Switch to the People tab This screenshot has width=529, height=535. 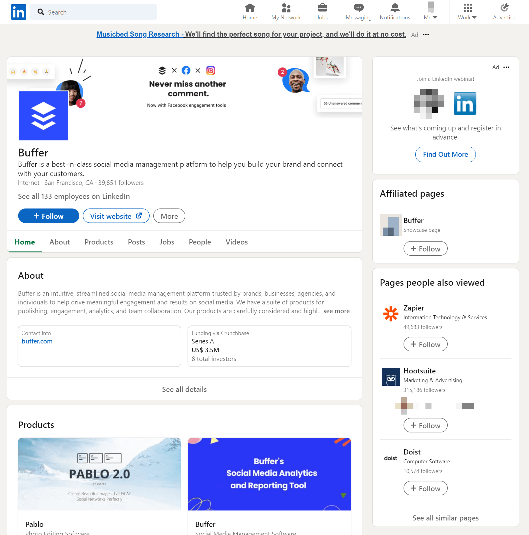(x=200, y=242)
